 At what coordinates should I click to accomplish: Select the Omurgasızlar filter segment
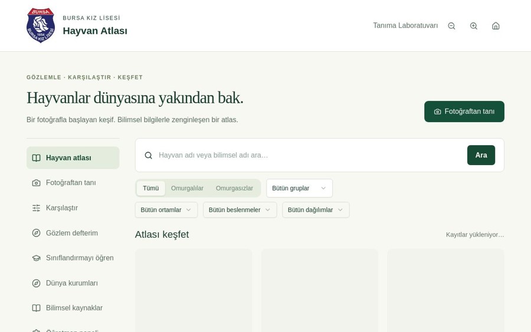234,188
